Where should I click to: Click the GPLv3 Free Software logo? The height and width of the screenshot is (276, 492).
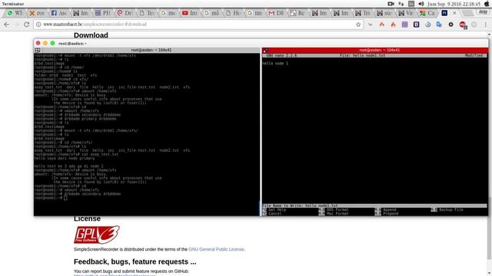coord(97,235)
